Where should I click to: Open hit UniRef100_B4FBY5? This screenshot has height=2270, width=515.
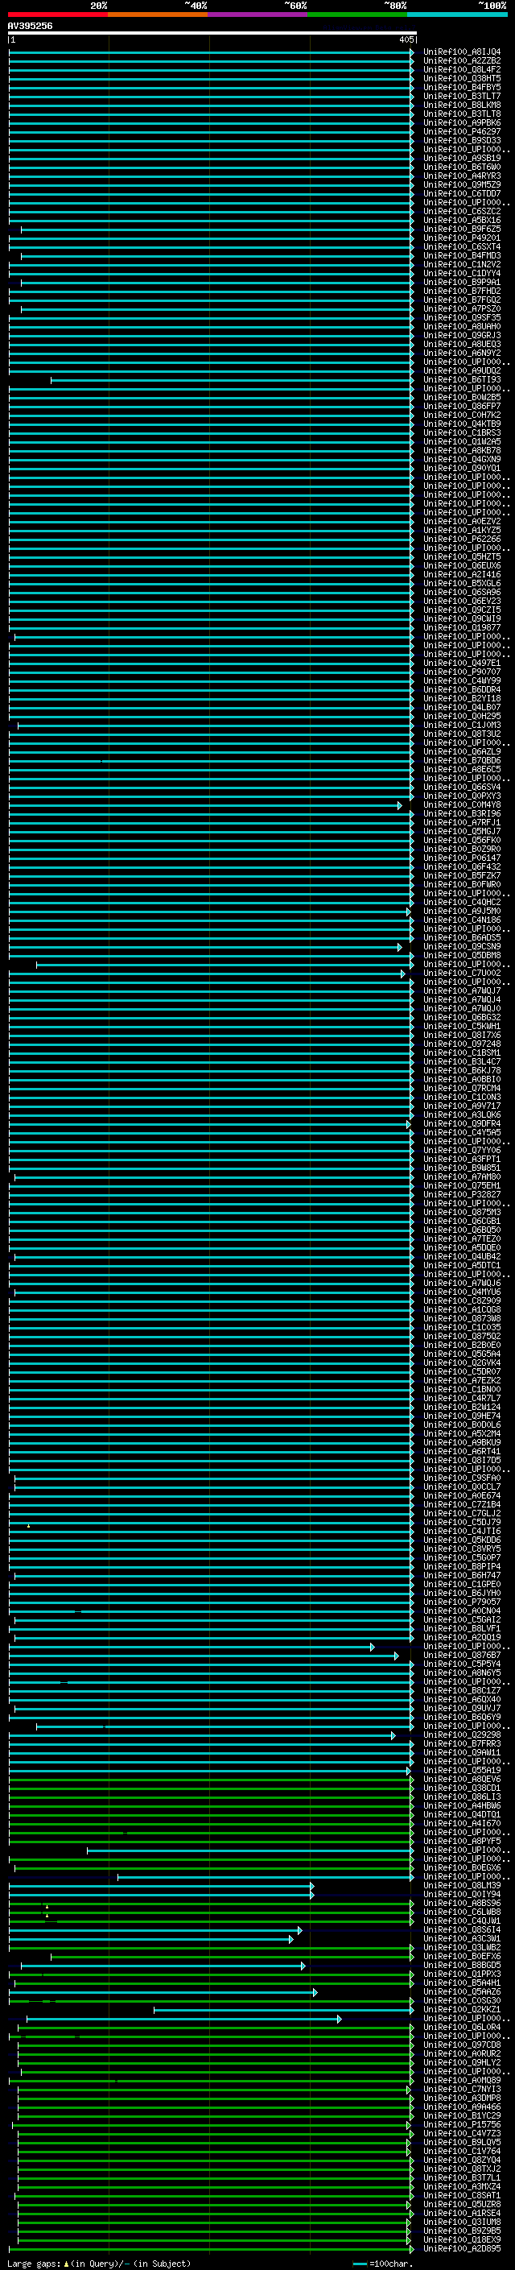click(x=462, y=87)
